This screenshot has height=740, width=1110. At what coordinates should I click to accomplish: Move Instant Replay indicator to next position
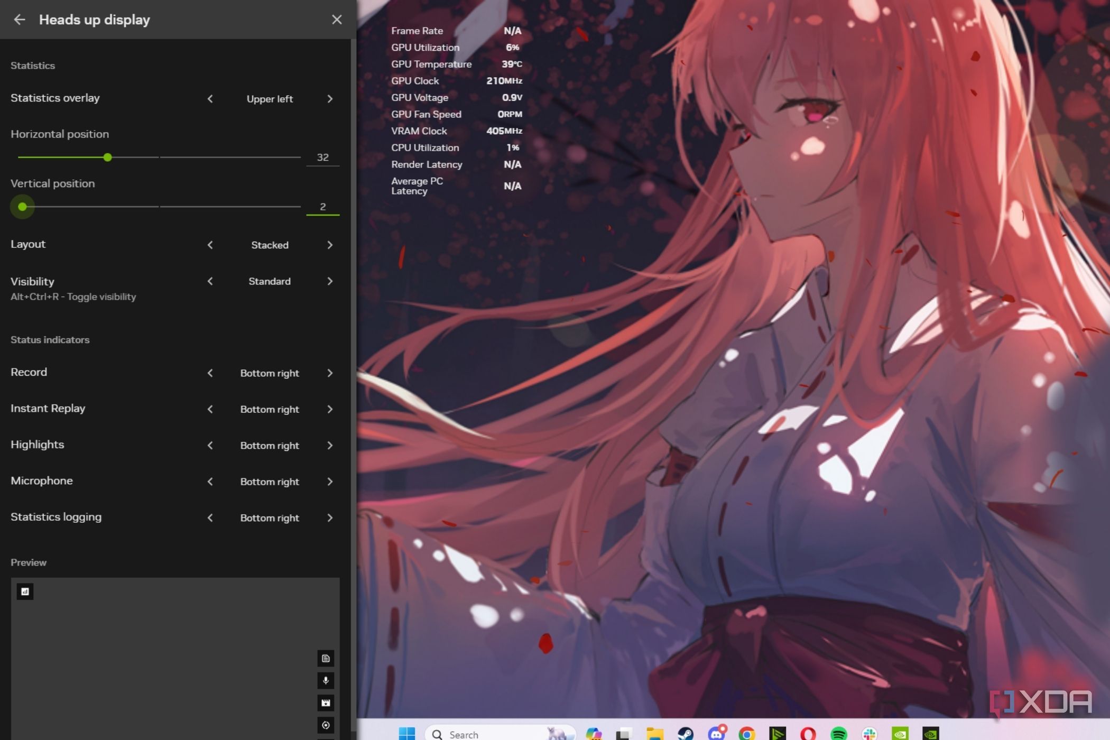click(x=330, y=409)
